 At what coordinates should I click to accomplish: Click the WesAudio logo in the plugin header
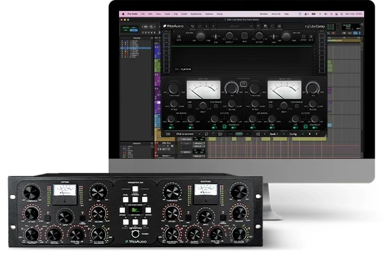coord(173,26)
